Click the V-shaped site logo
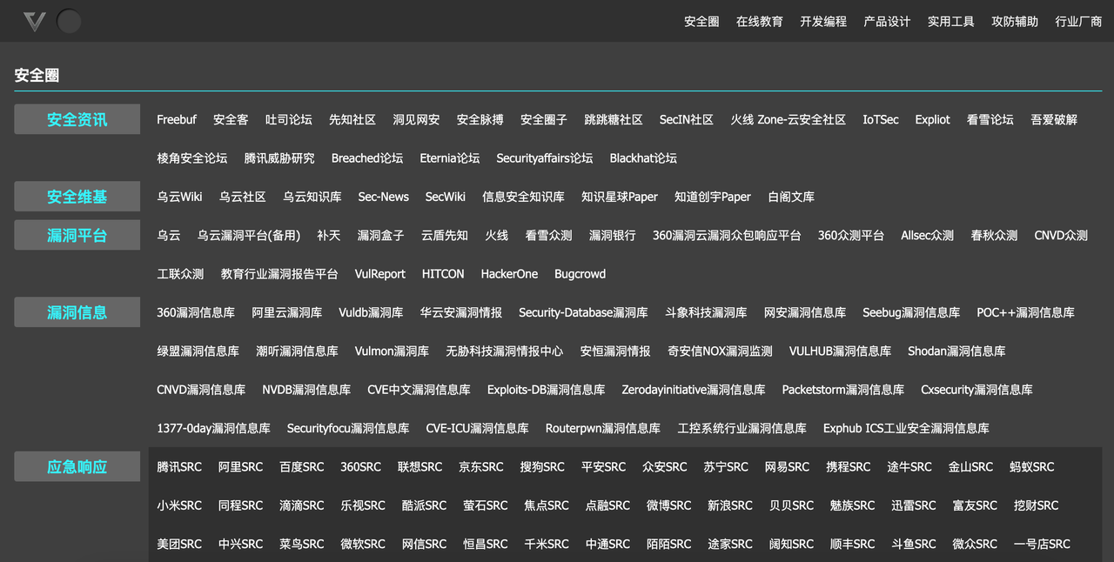 [x=35, y=22]
